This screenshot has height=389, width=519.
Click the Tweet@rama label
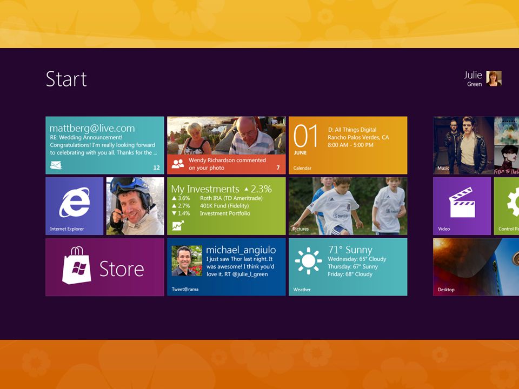click(x=185, y=289)
